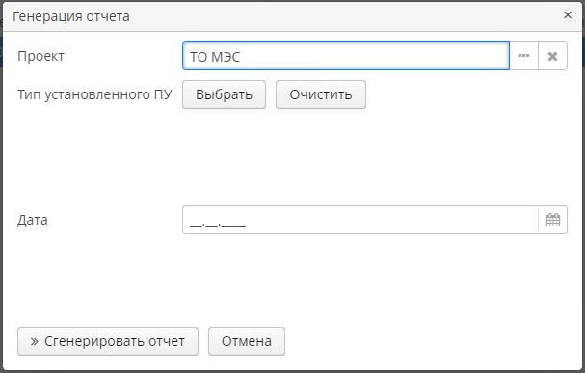This screenshot has height=373, width=585.
Task: Click the double-chevron icon on Сгенерировать отчет
Action: point(35,341)
